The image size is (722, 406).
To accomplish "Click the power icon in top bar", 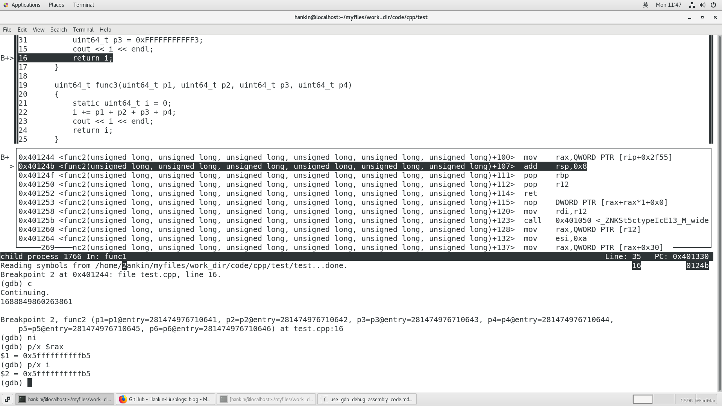I will (713, 5).
